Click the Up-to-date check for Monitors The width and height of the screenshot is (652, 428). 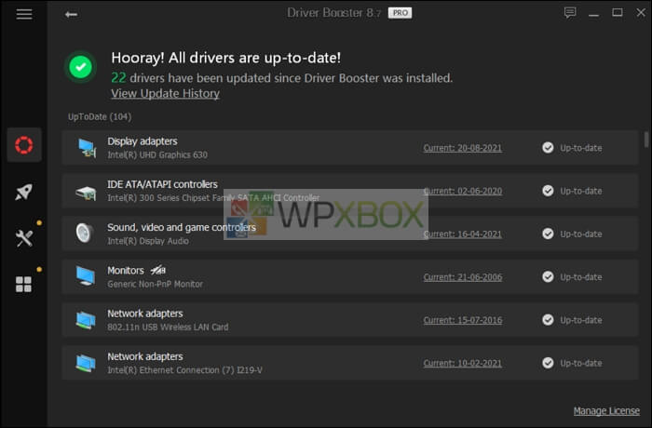[548, 276]
